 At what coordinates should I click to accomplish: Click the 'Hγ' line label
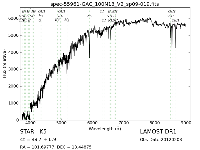tap(41, 15)
